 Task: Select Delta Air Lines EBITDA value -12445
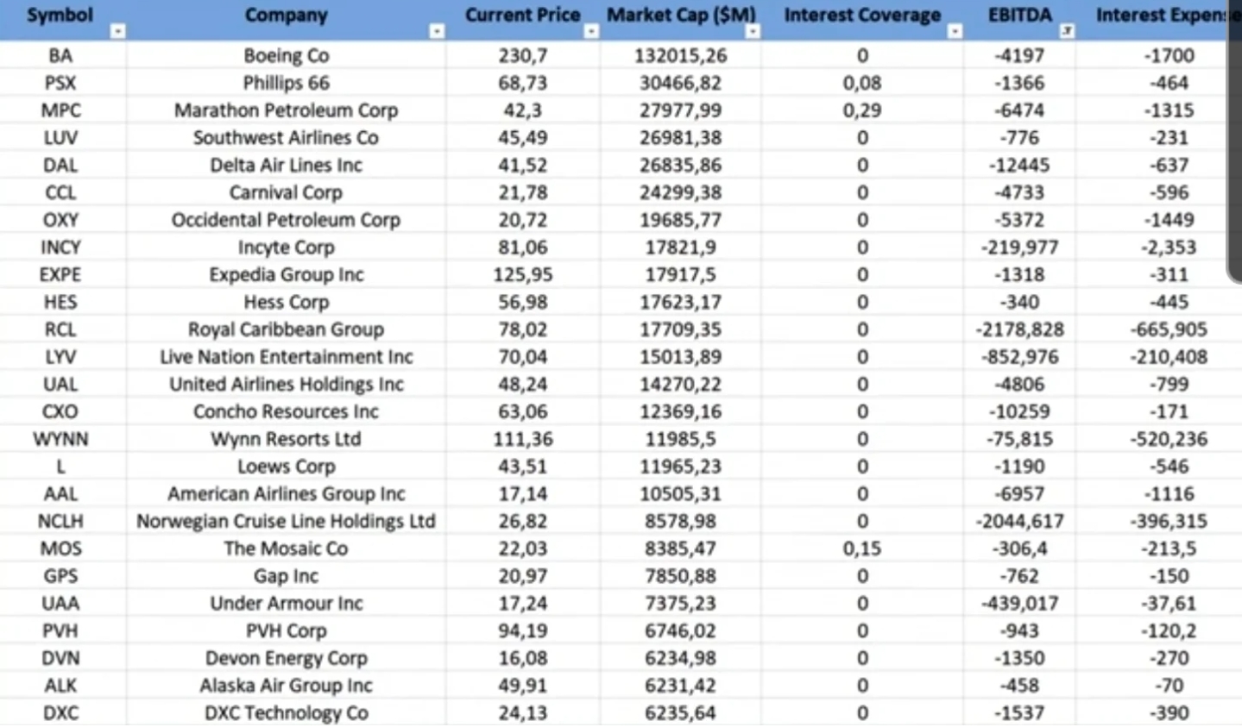[1019, 166]
